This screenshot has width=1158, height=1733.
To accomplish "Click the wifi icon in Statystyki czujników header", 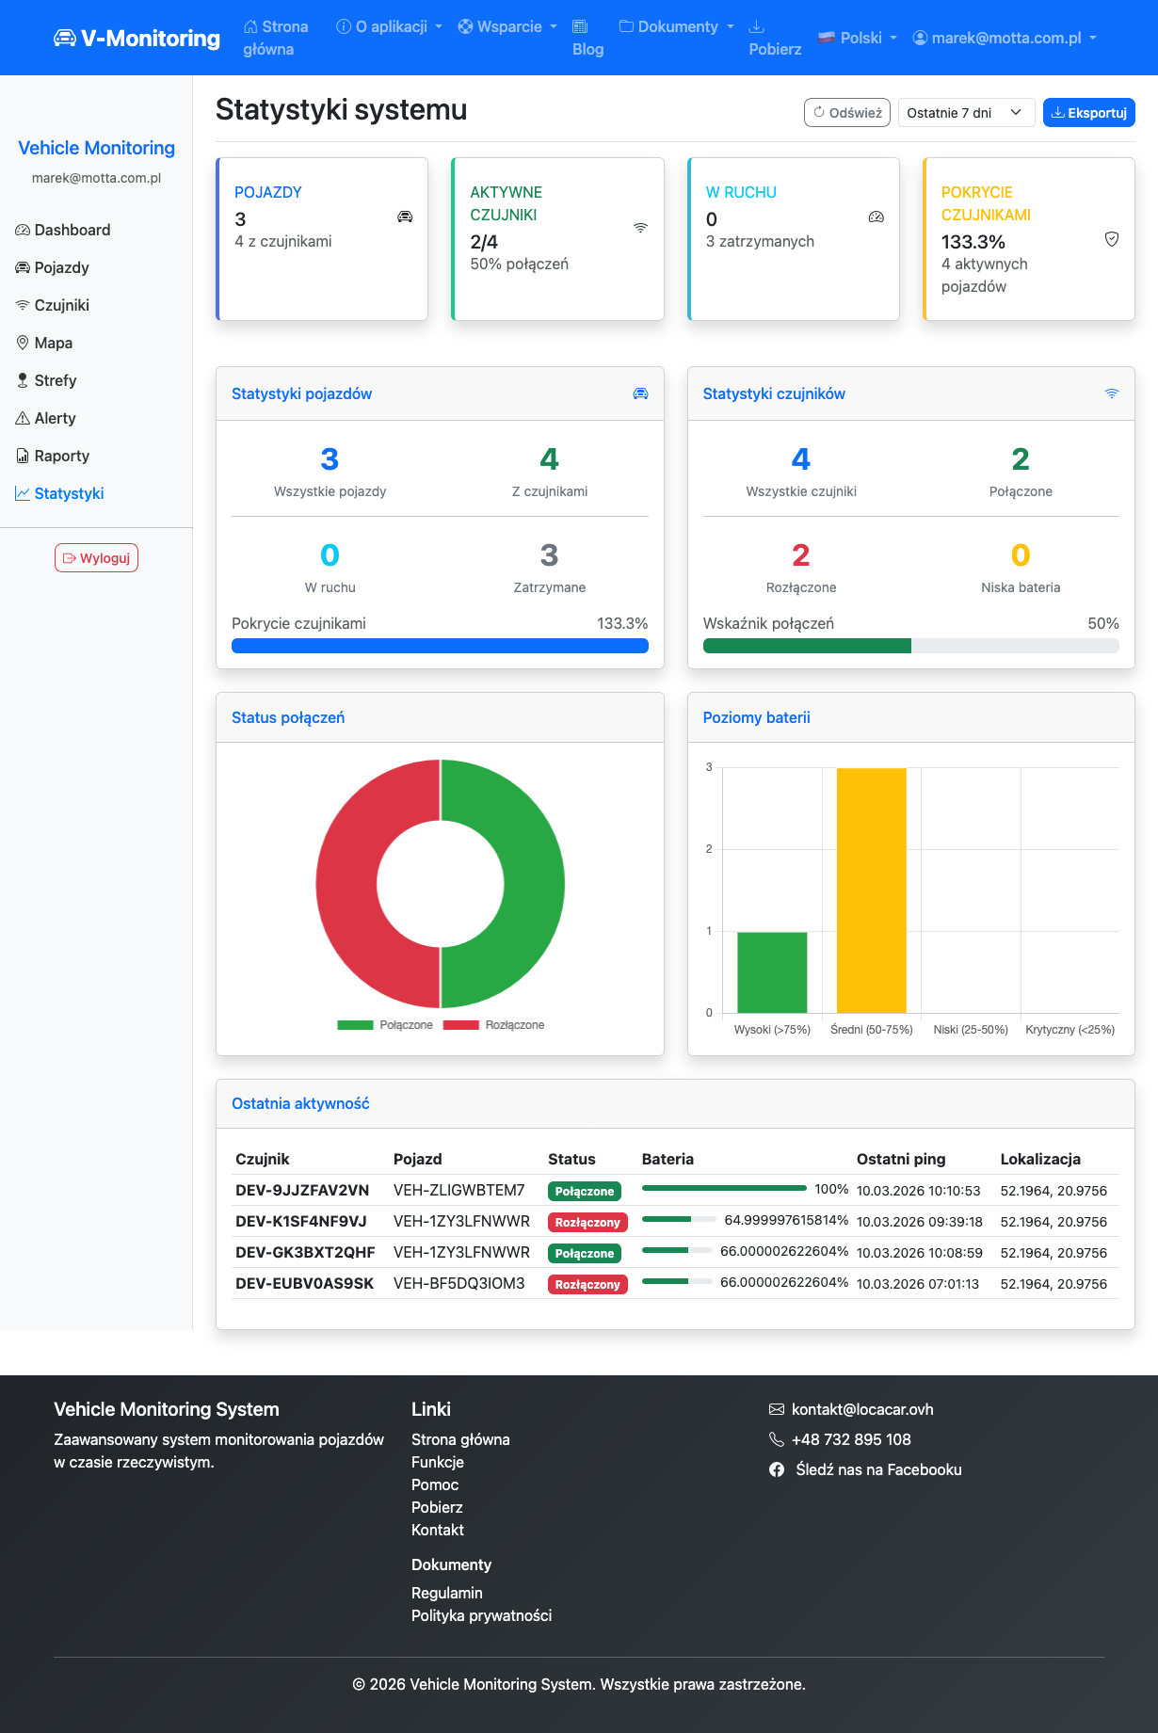I will [1112, 393].
